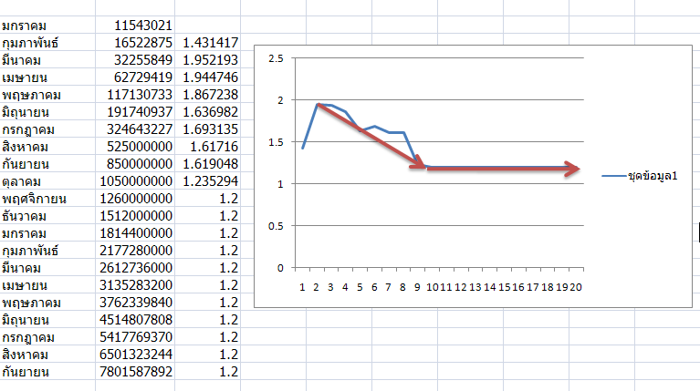Click the ratio cell 1.431417
The image size is (700, 391).
pyautogui.click(x=207, y=43)
